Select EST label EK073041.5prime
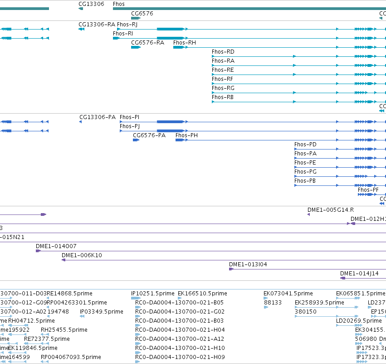Viewport: 386px width, 364px height. tap(288, 294)
